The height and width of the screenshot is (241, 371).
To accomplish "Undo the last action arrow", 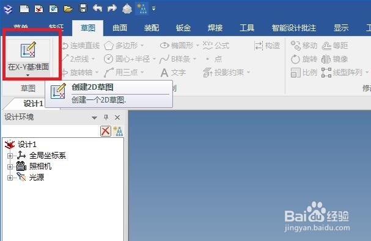I will [x=97, y=9].
